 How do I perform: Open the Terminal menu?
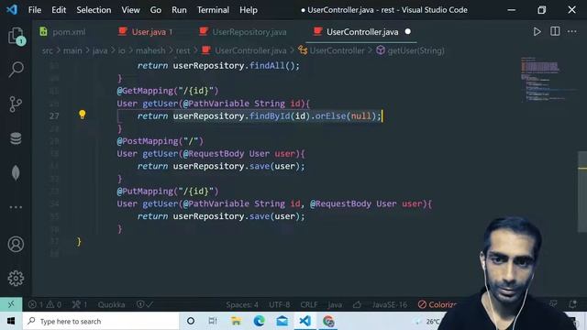[x=213, y=10]
